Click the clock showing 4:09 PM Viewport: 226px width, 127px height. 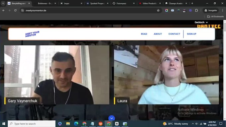(x=212, y=124)
